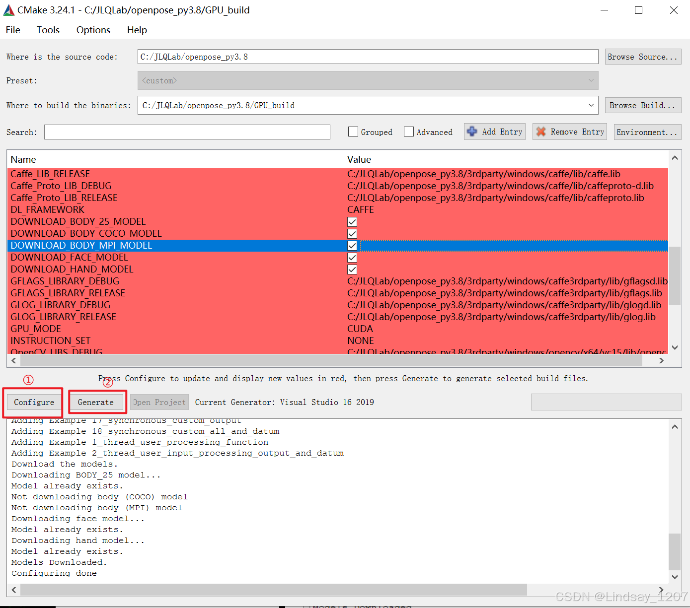Click the glogd.lib path value

tap(506, 305)
